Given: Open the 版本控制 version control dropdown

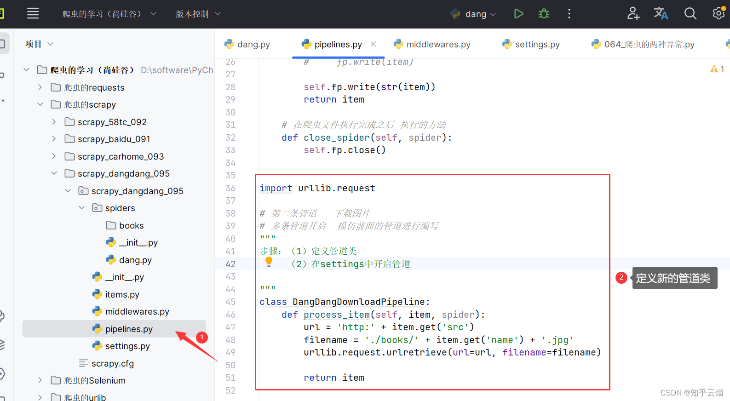Looking at the screenshot, I should pos(198,14).
